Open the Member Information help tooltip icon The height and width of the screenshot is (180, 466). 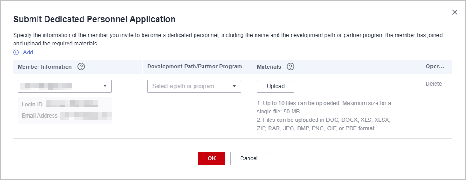pyautogui.click(x=81, y=67)
